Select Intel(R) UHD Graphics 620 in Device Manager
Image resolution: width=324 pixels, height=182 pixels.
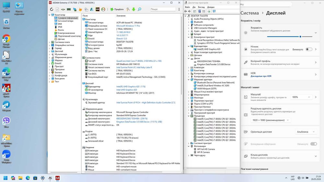[209, 49]
